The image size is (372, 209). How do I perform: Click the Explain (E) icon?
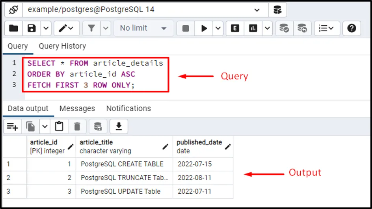[235, 28]
